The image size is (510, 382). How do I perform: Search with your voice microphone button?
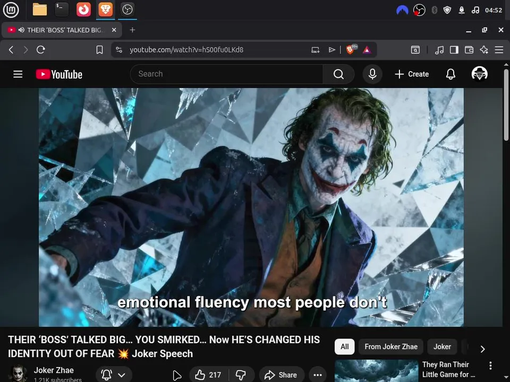(x=372, y=74)
